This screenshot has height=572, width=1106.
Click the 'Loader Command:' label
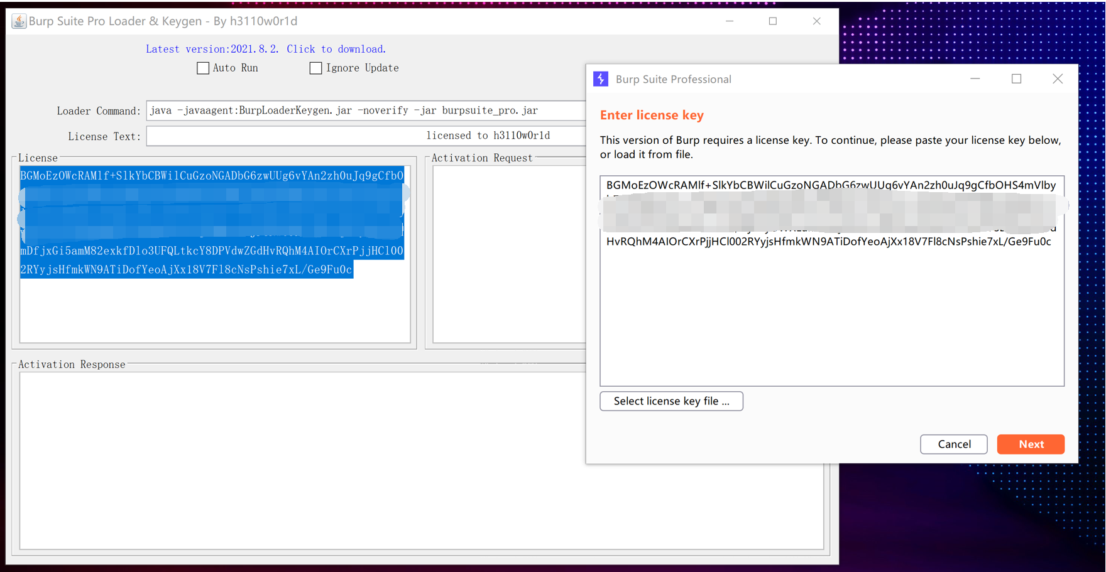click(x=99, y=111)
